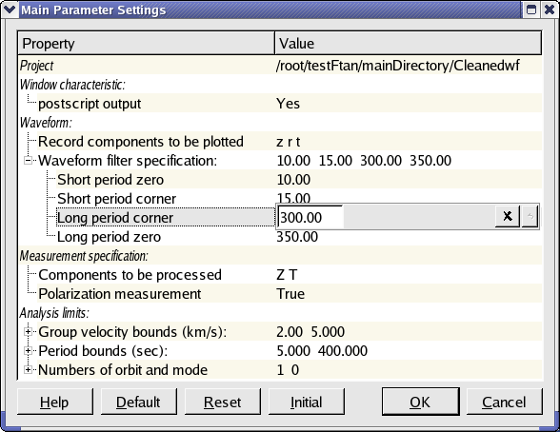Collapse the Waveform filter specification node
The image size is (560, 432).
pos(28,161)
